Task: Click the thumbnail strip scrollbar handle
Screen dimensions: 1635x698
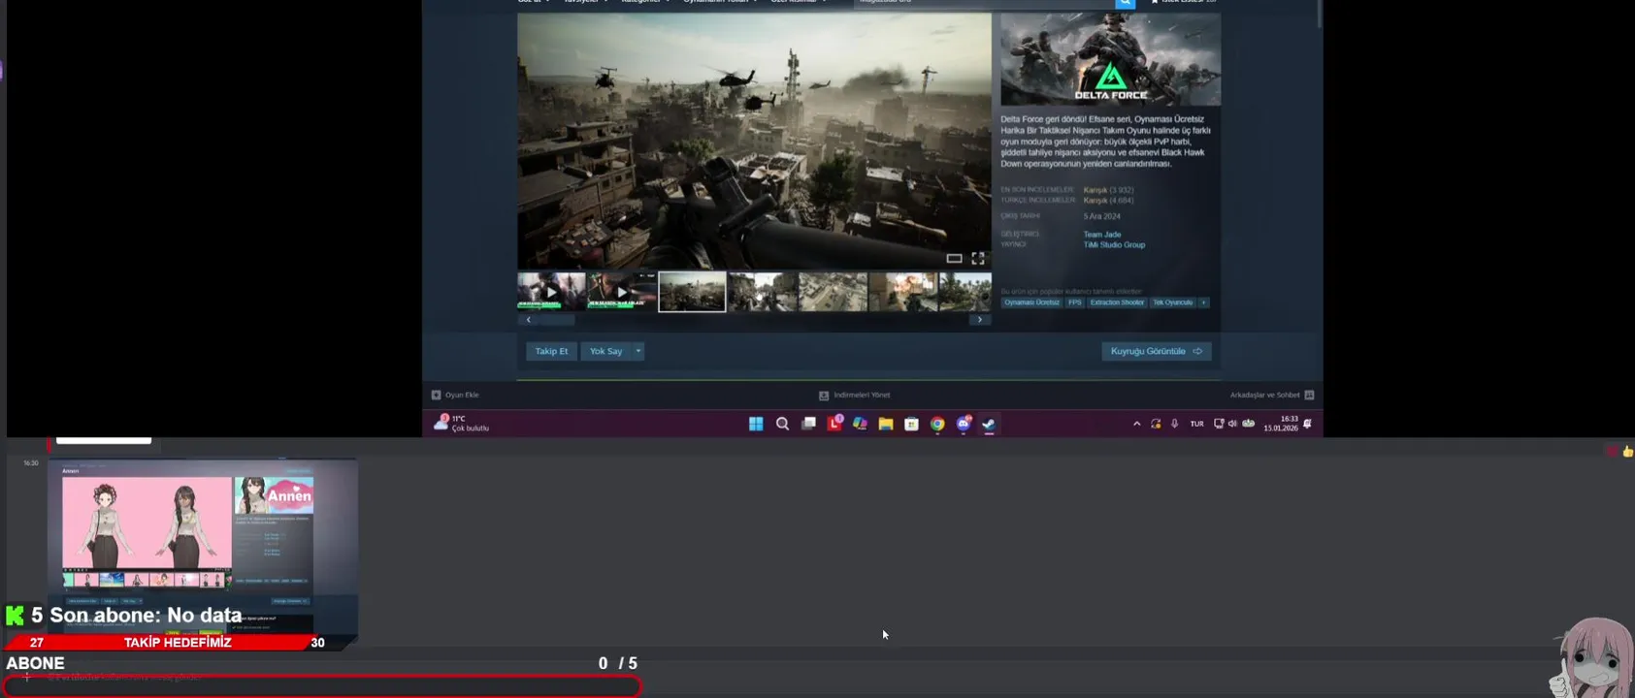Action: (557, 320)
